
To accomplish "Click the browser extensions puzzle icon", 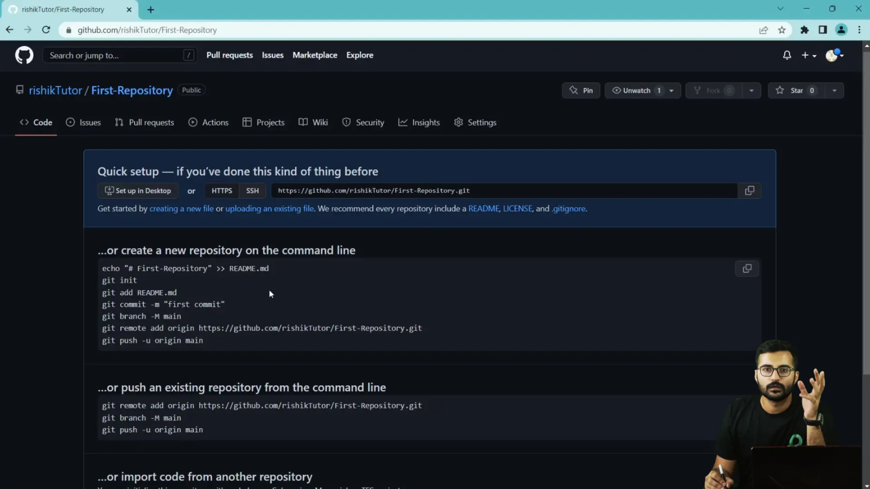I will (x=804, y=30).
